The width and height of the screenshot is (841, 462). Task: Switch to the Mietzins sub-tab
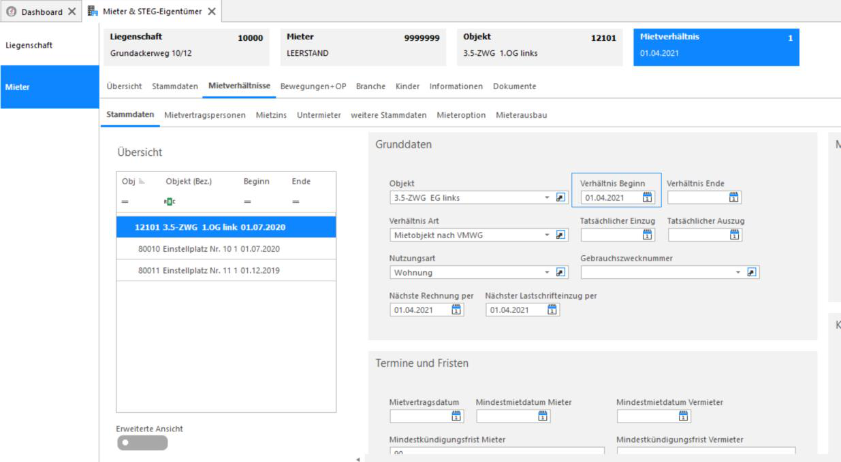pyautogui.click(x=271, y=115)
